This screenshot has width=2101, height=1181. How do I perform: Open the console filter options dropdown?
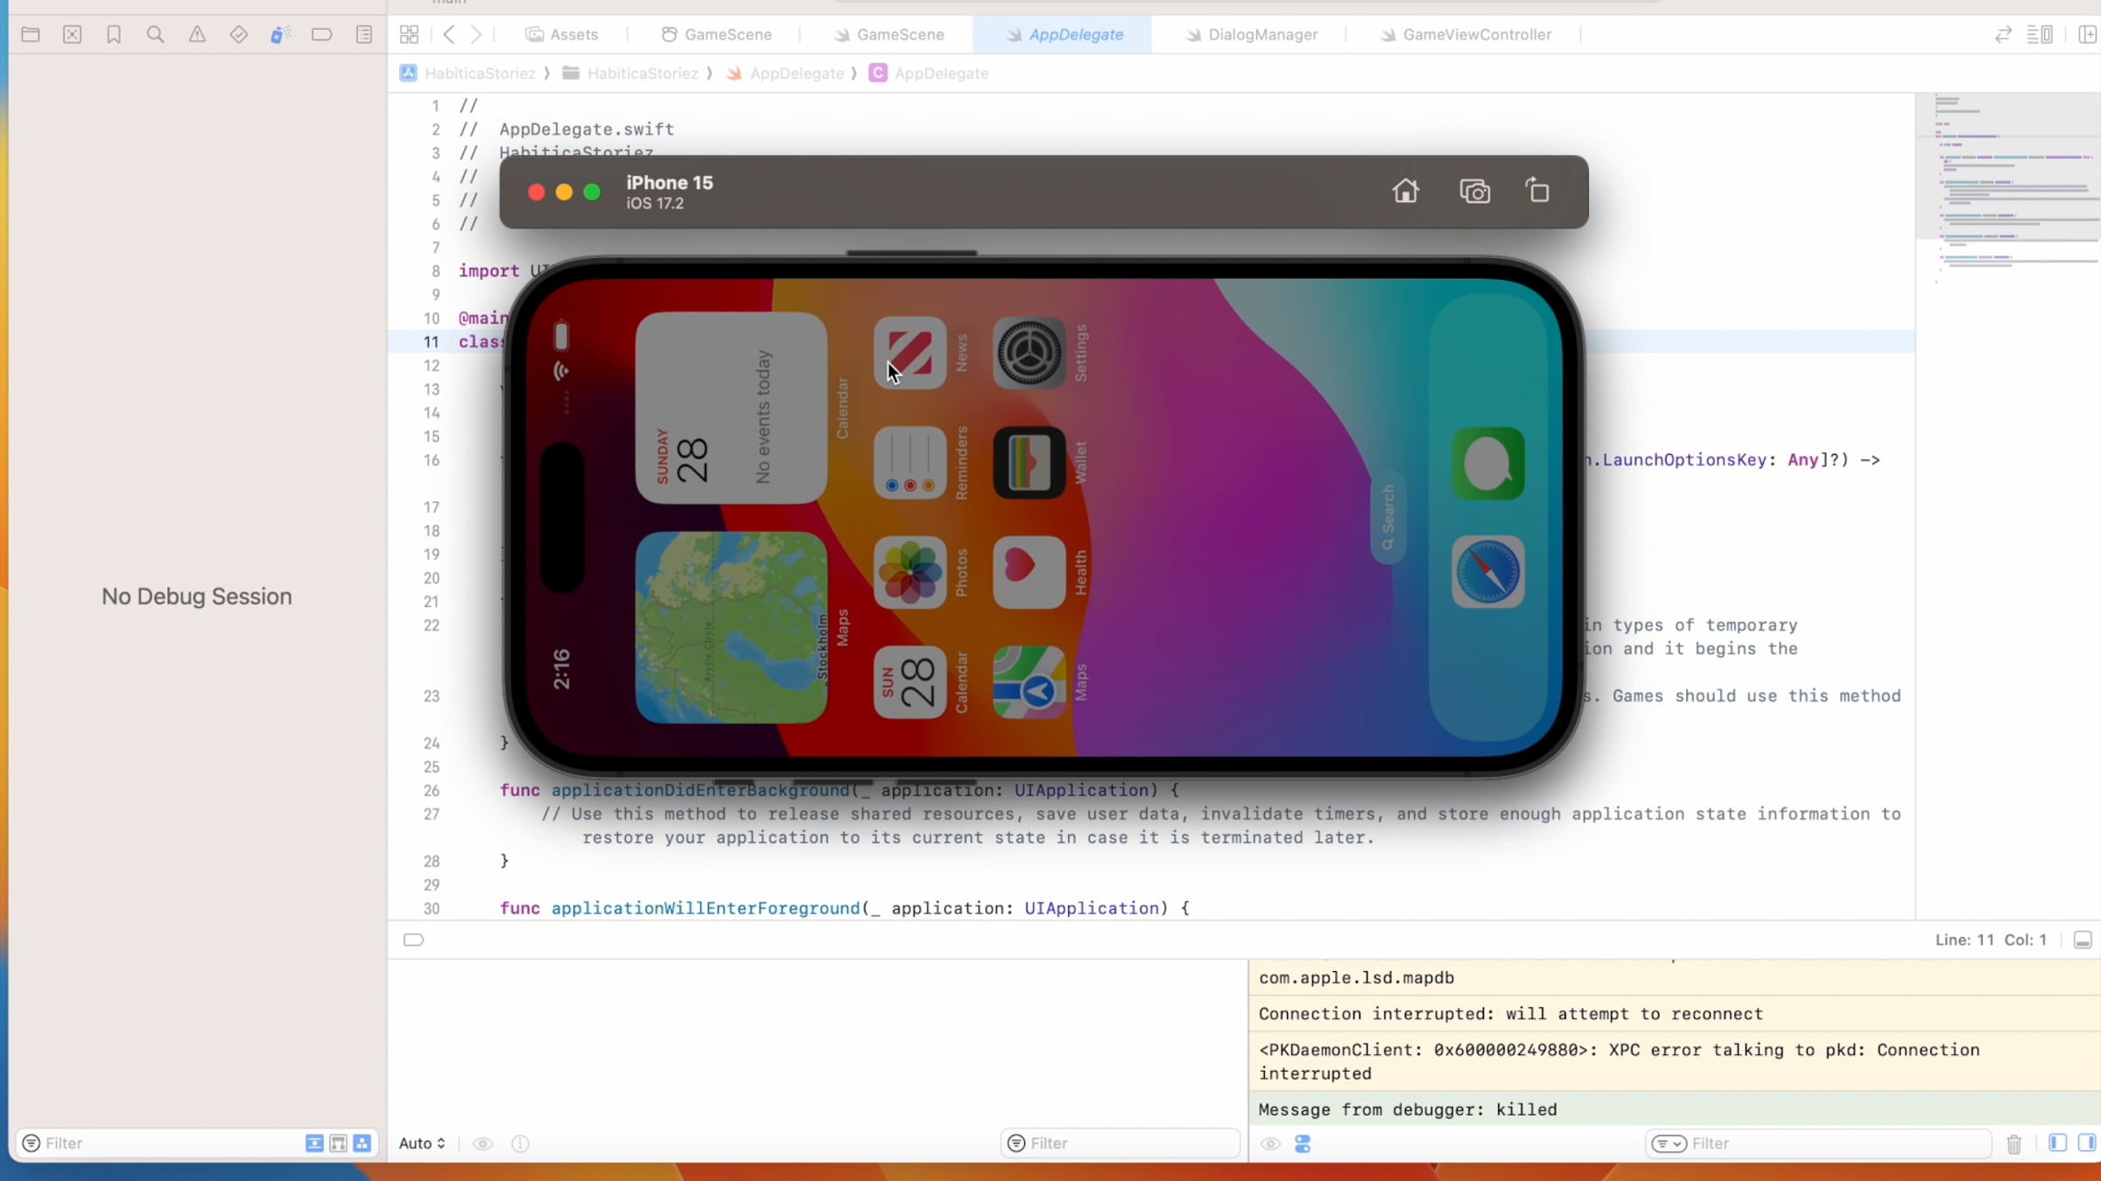(1669, 1143)
